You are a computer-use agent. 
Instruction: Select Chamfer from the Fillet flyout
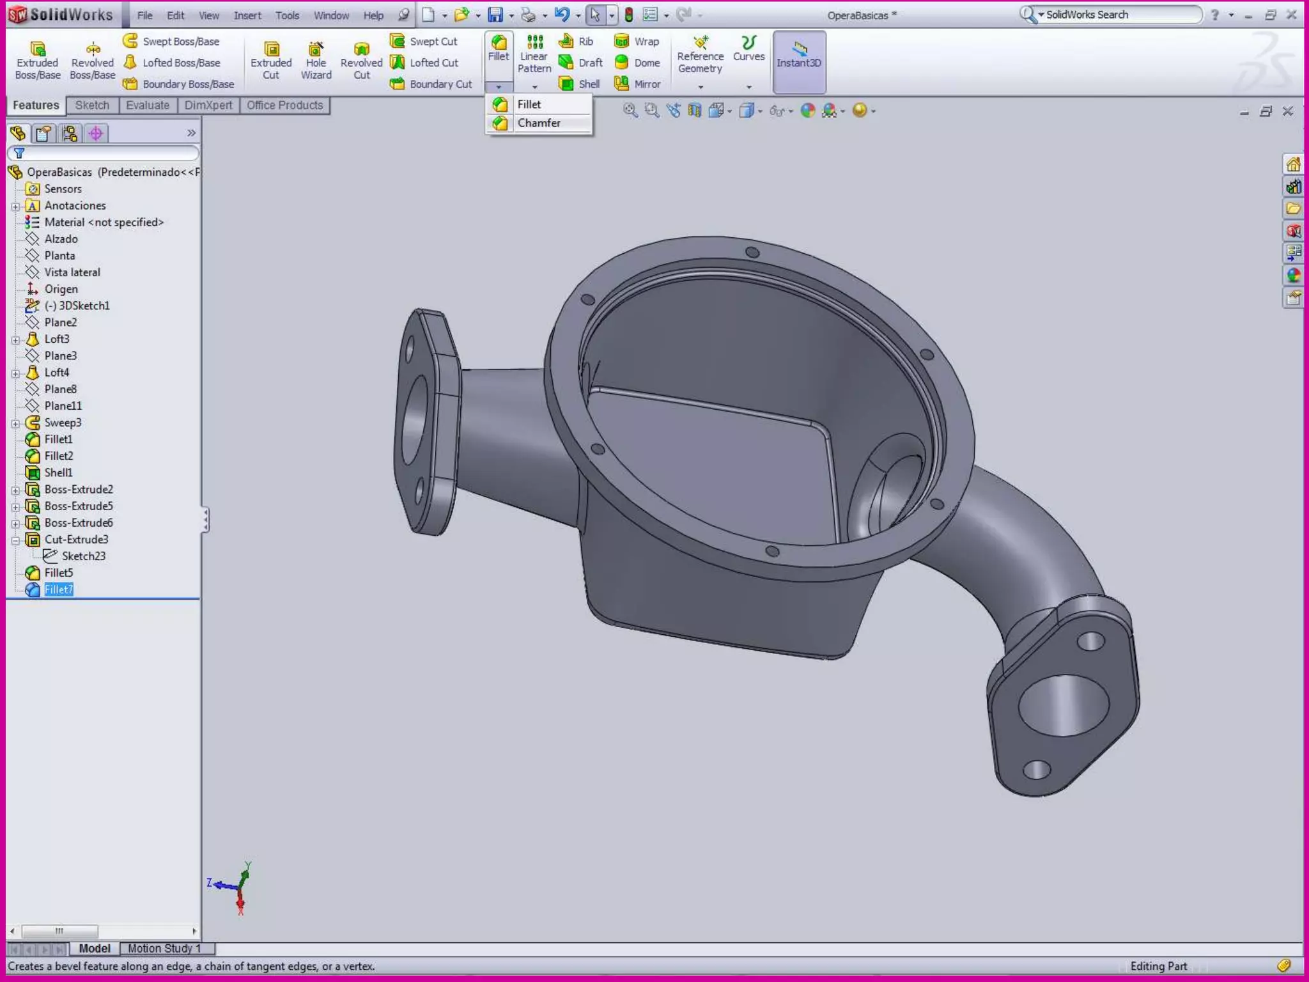pyautogui.click(x=538, y=123)
